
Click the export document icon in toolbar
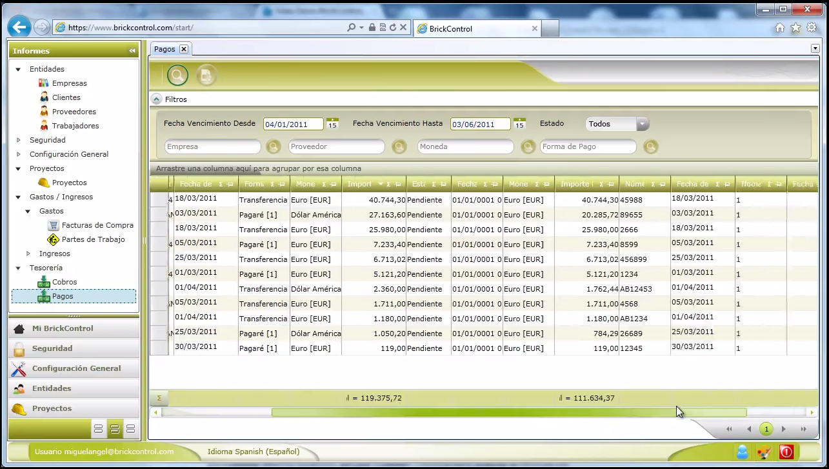[x=206, y=75]
